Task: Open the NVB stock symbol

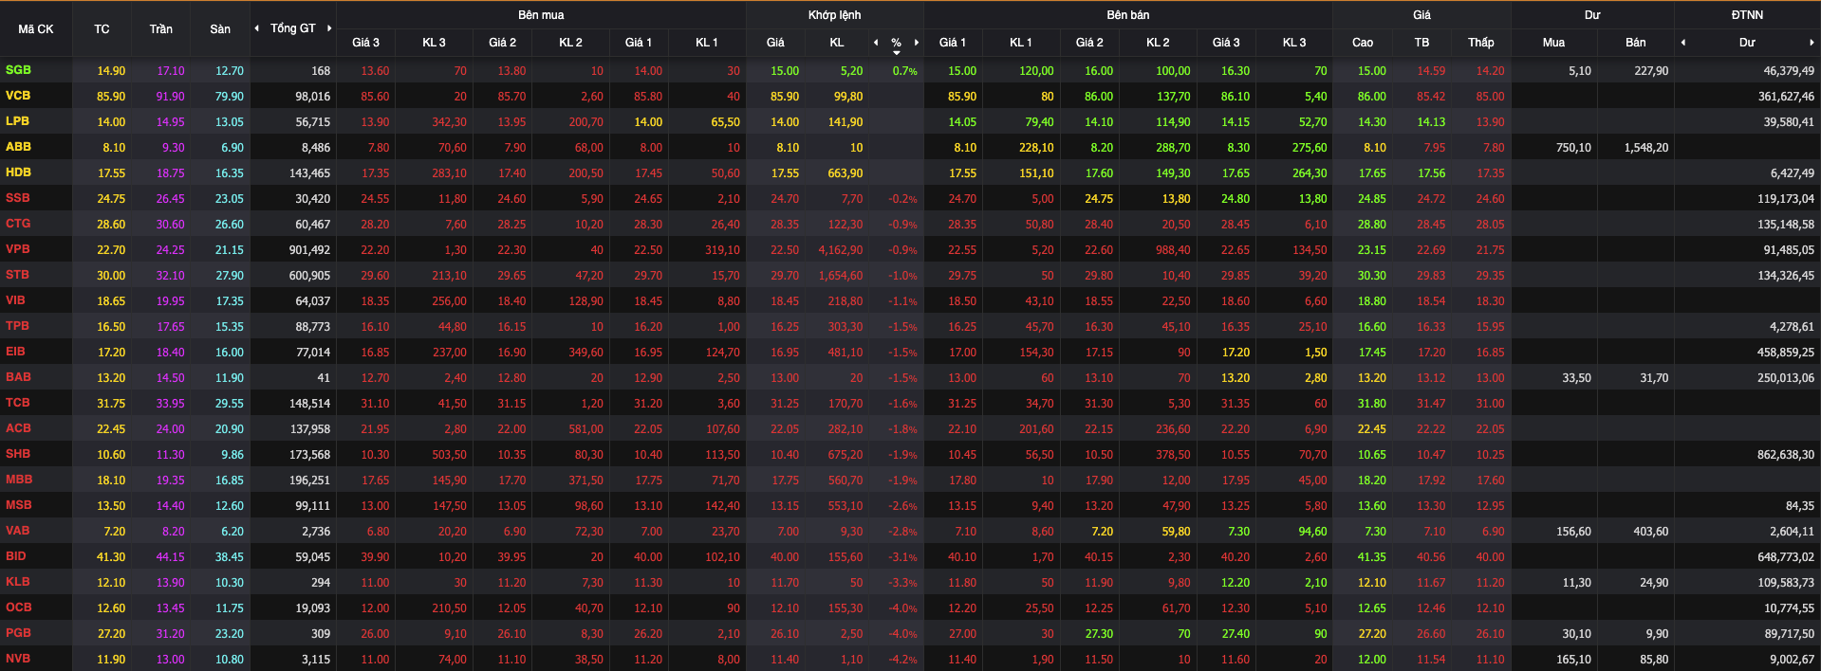Action: (x=18, y=659)
